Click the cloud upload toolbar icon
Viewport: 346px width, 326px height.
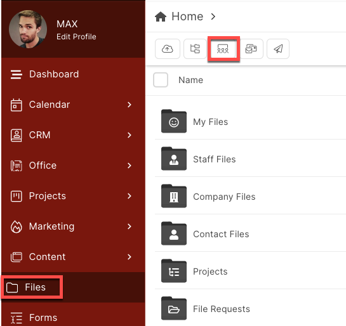pos(168,49)
